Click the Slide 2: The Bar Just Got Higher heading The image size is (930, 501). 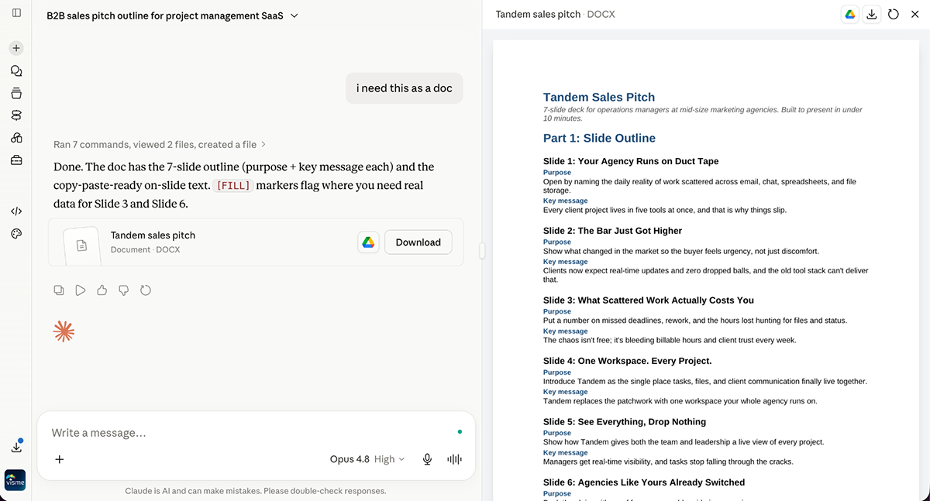pos(612,231)
